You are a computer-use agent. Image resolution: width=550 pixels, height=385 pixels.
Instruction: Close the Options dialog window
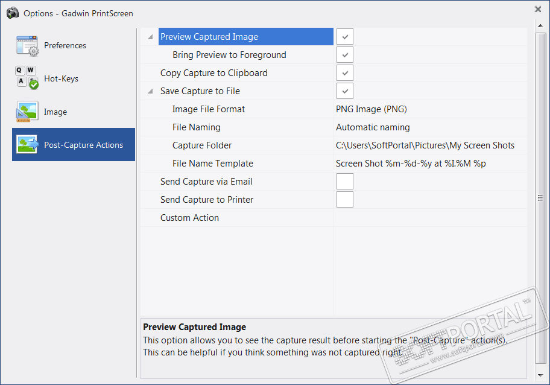(x=538, y=9)
